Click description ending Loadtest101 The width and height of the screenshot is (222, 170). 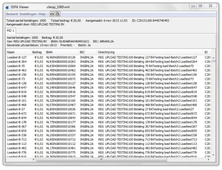(x=148, y=100)
